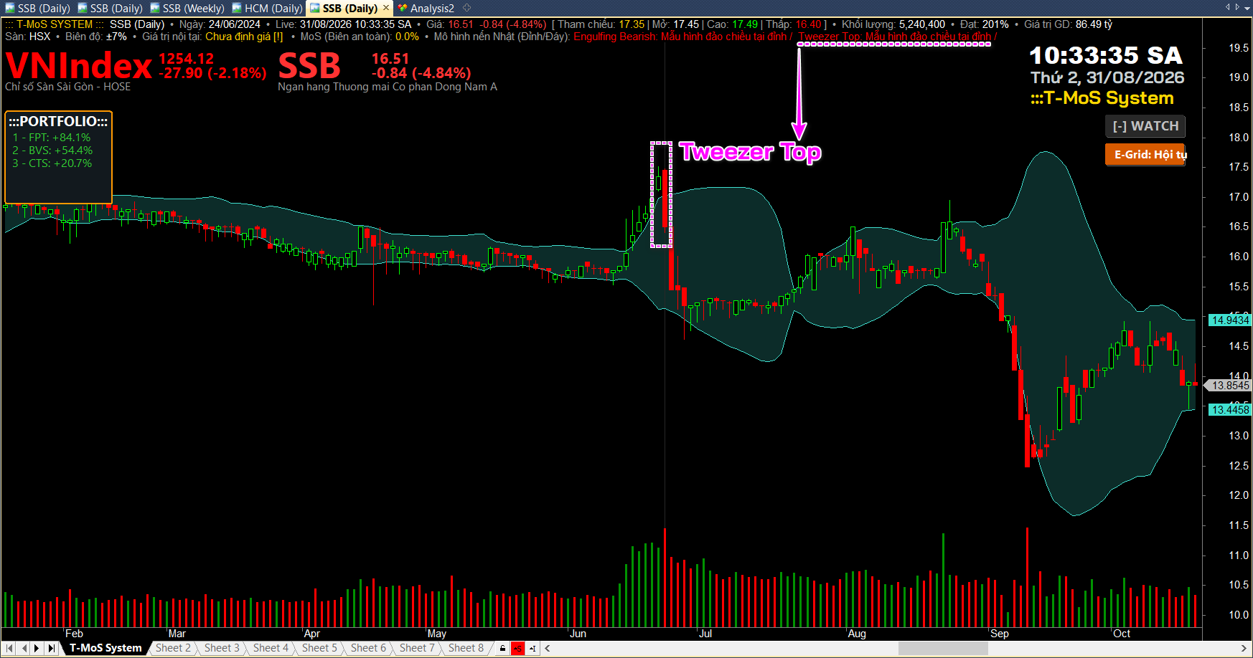Toggle the interval link icon beside red icon

pos(532,649)
